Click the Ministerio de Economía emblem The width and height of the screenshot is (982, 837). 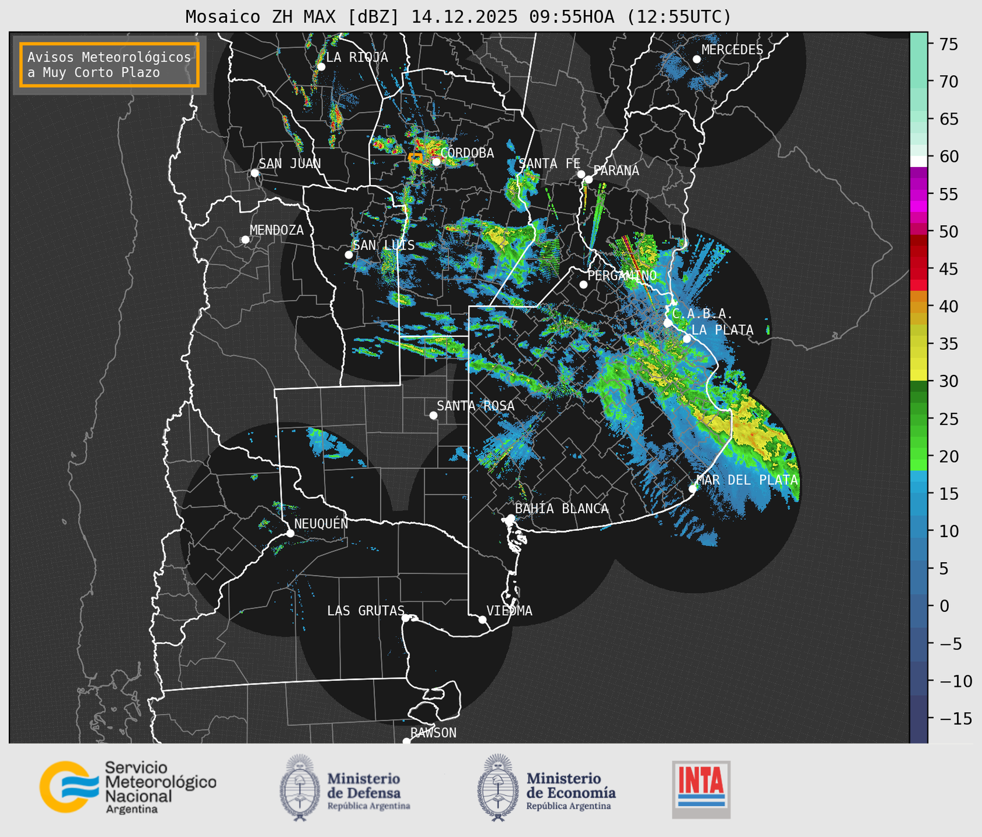pyautogui.click(x=498, y=788)
